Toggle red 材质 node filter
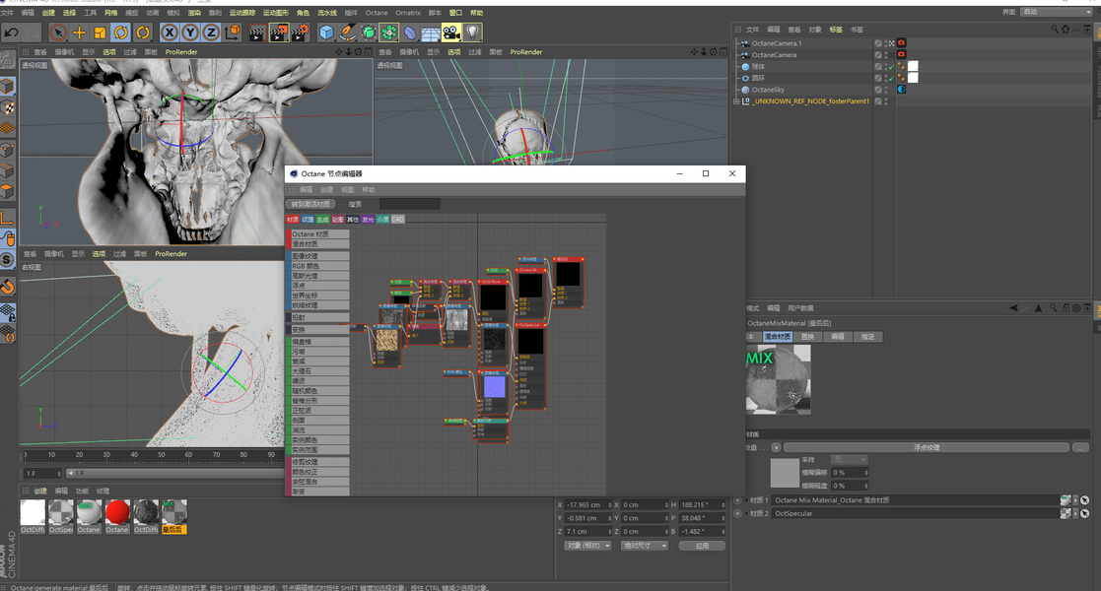Image resolution: width=1101 pixels, height=591 pixels. pos(293,220)
